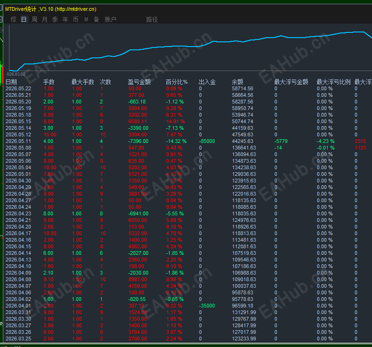Click the 余额 column header
The width and height of the screenshot is (372, 347).
coord(238,82)
